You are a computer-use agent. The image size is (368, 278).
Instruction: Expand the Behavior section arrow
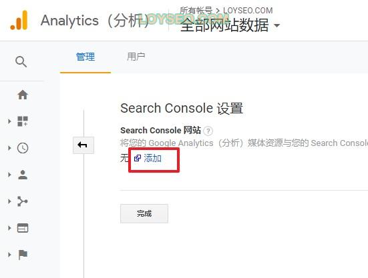coord(9,228)
